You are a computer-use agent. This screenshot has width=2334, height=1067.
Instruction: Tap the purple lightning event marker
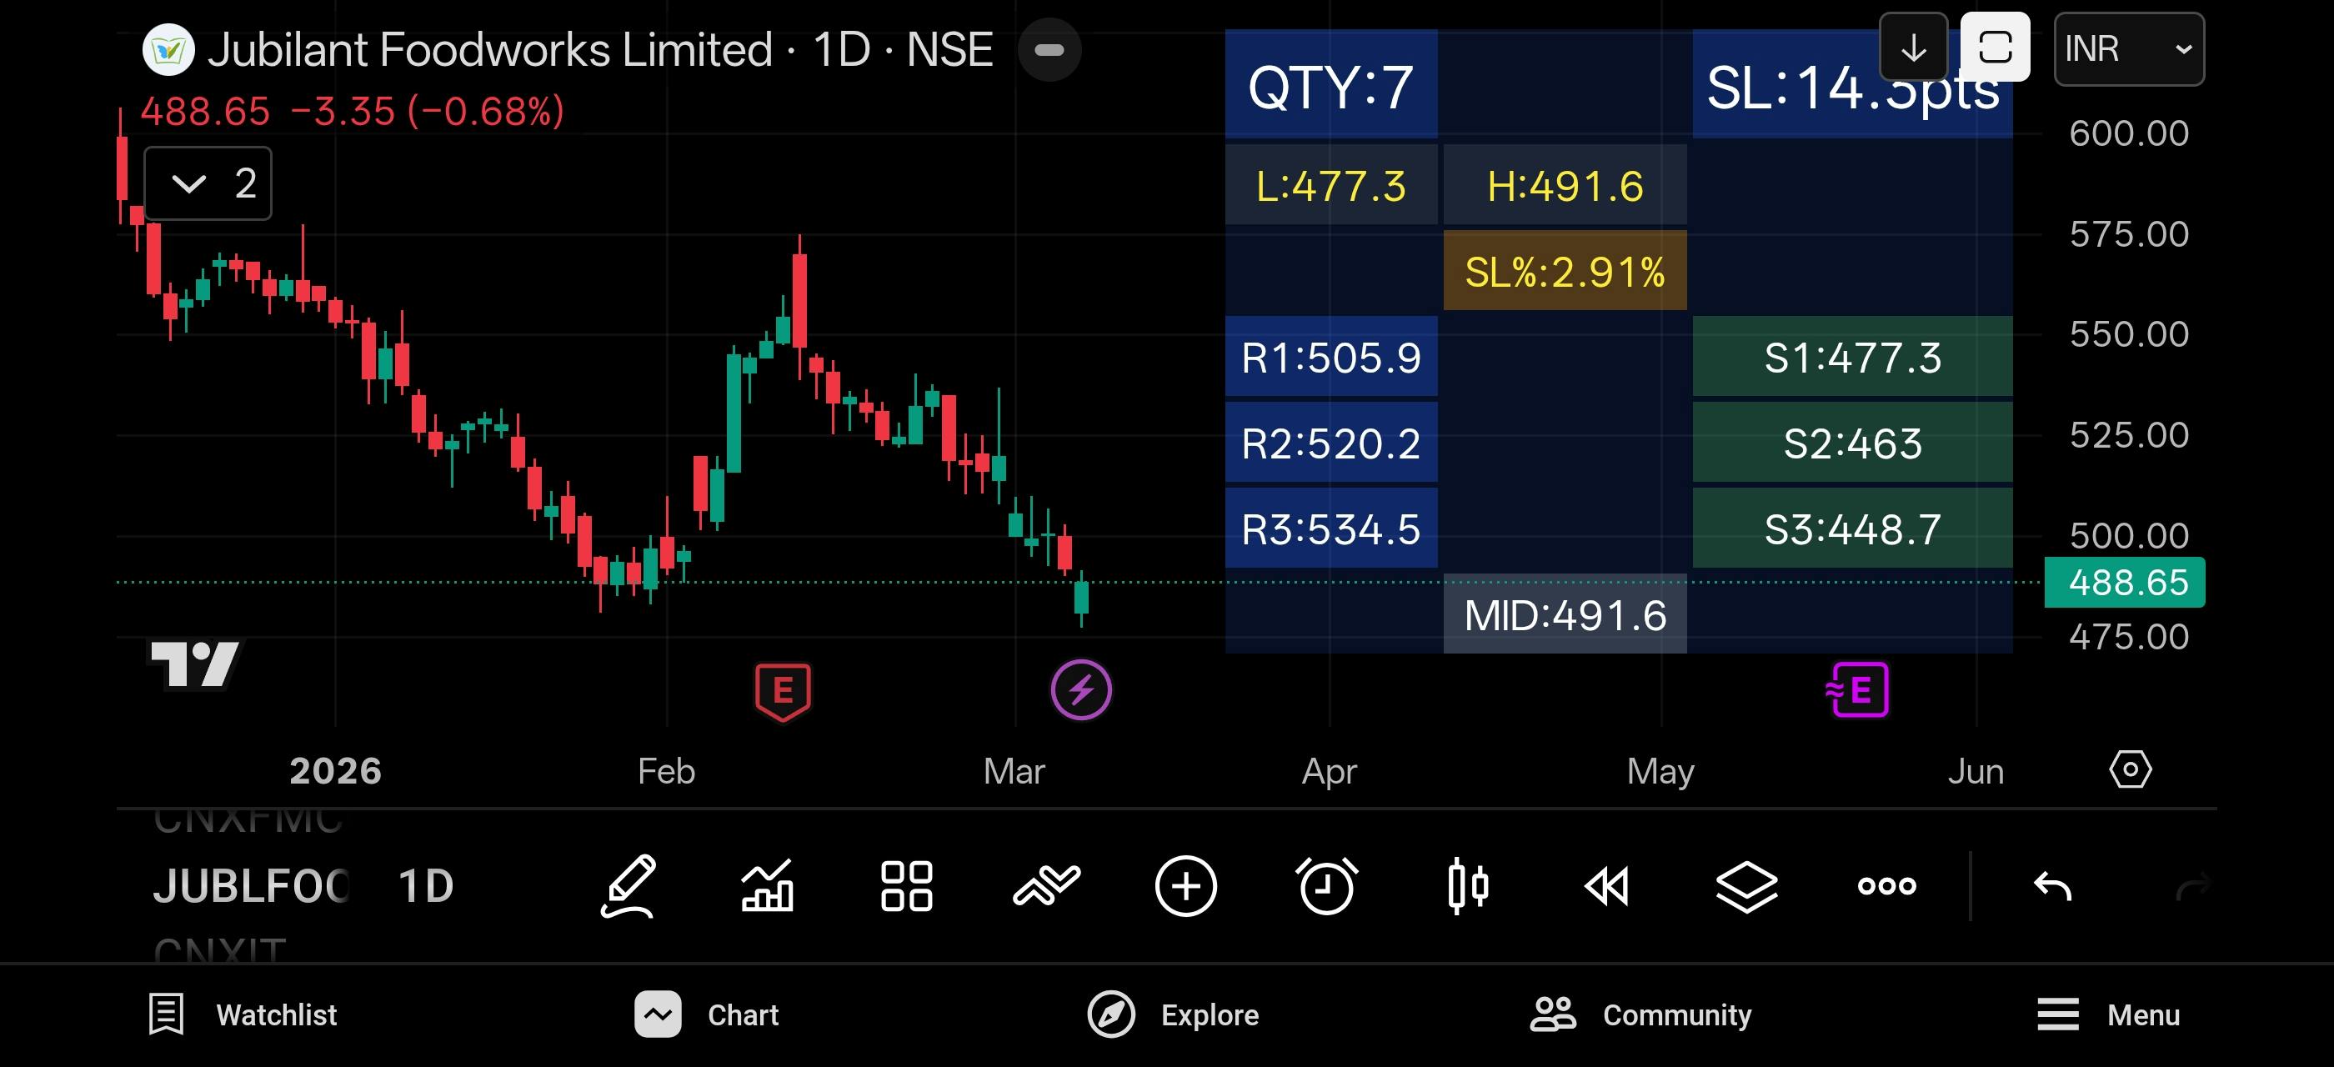point(1081,690)
